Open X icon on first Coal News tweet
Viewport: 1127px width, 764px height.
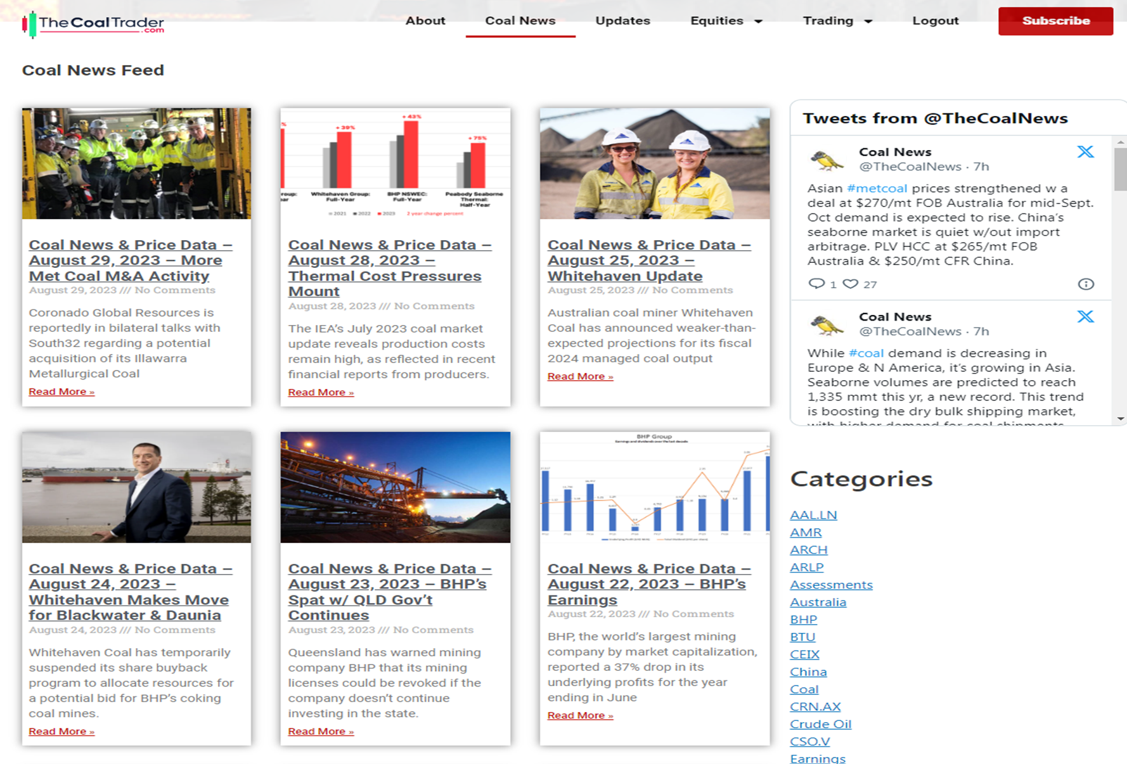coord(1085,151)
